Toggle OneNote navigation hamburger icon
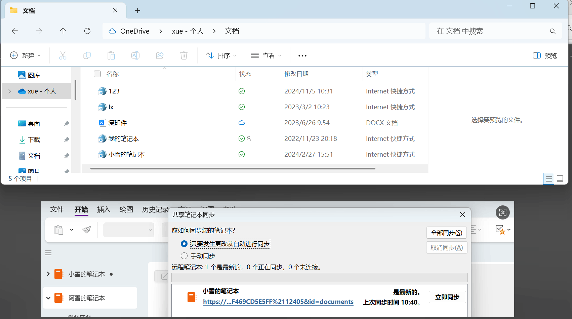Screen dimensions: 572x319 point(48,253)
